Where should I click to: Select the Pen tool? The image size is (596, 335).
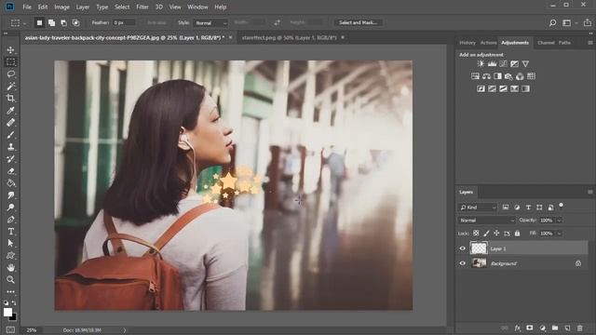[10, 220]
